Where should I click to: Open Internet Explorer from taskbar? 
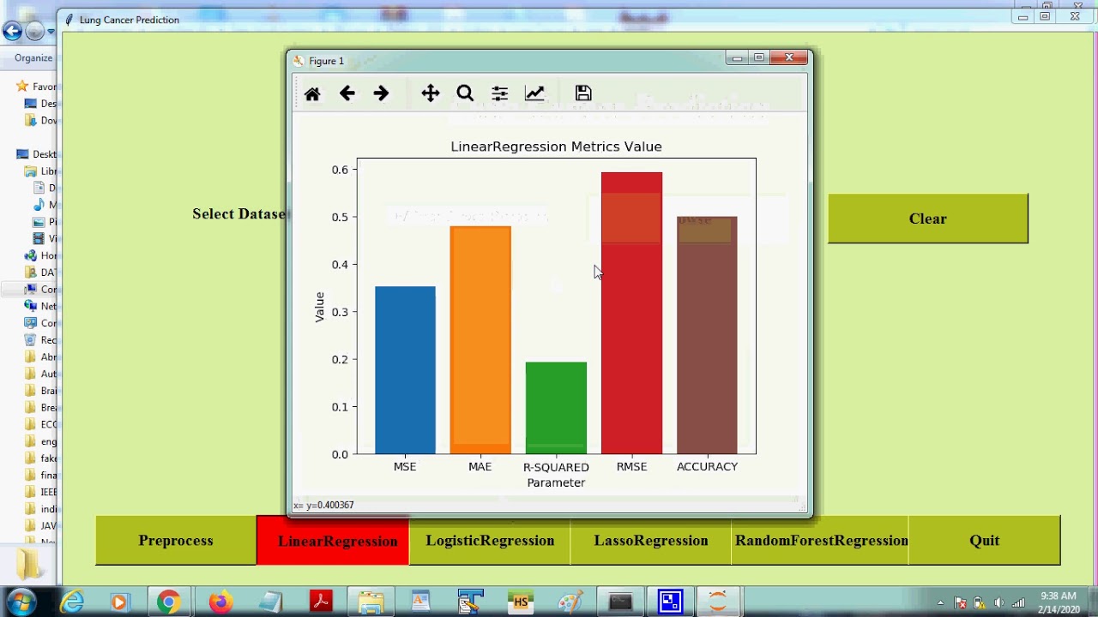[73, 602]
